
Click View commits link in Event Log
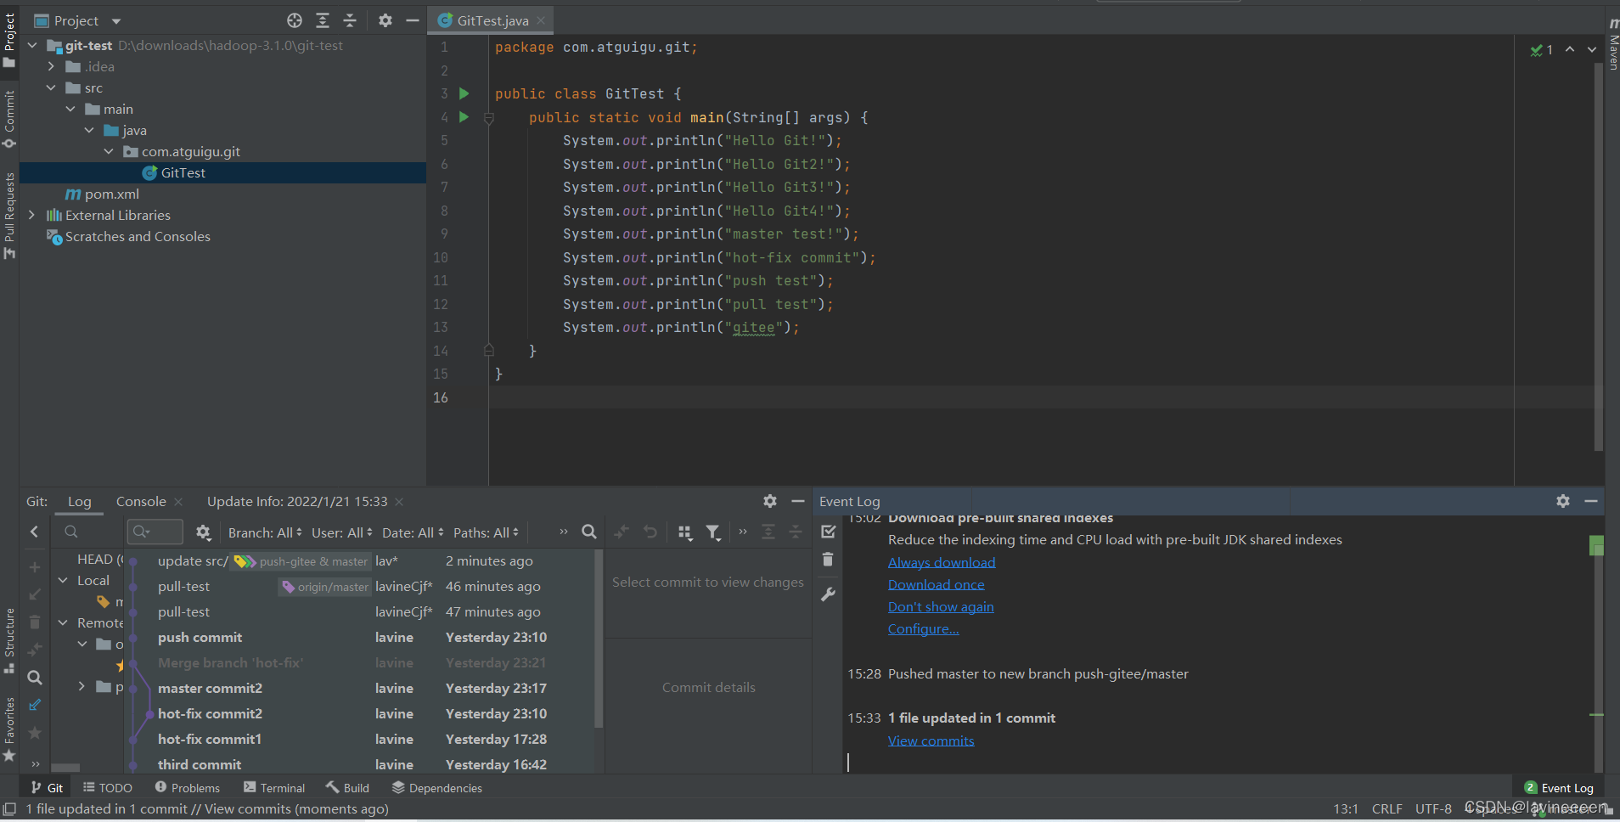931,740
